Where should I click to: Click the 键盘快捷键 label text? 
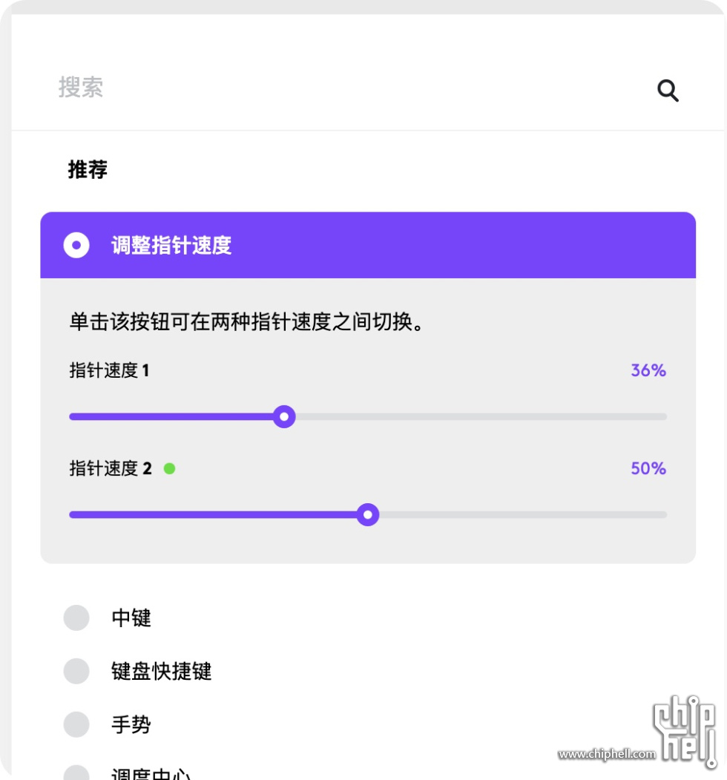(162, 671)
